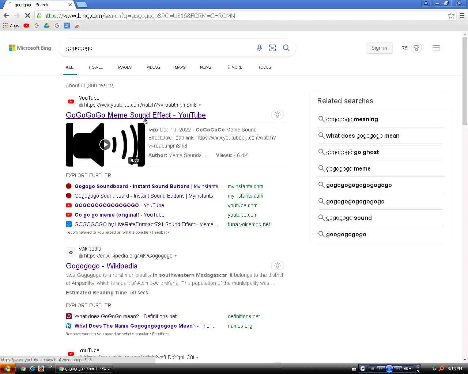Switch to the TRAVEL tab
This screenshot has height=374, width=468.
tap(95, 67)
